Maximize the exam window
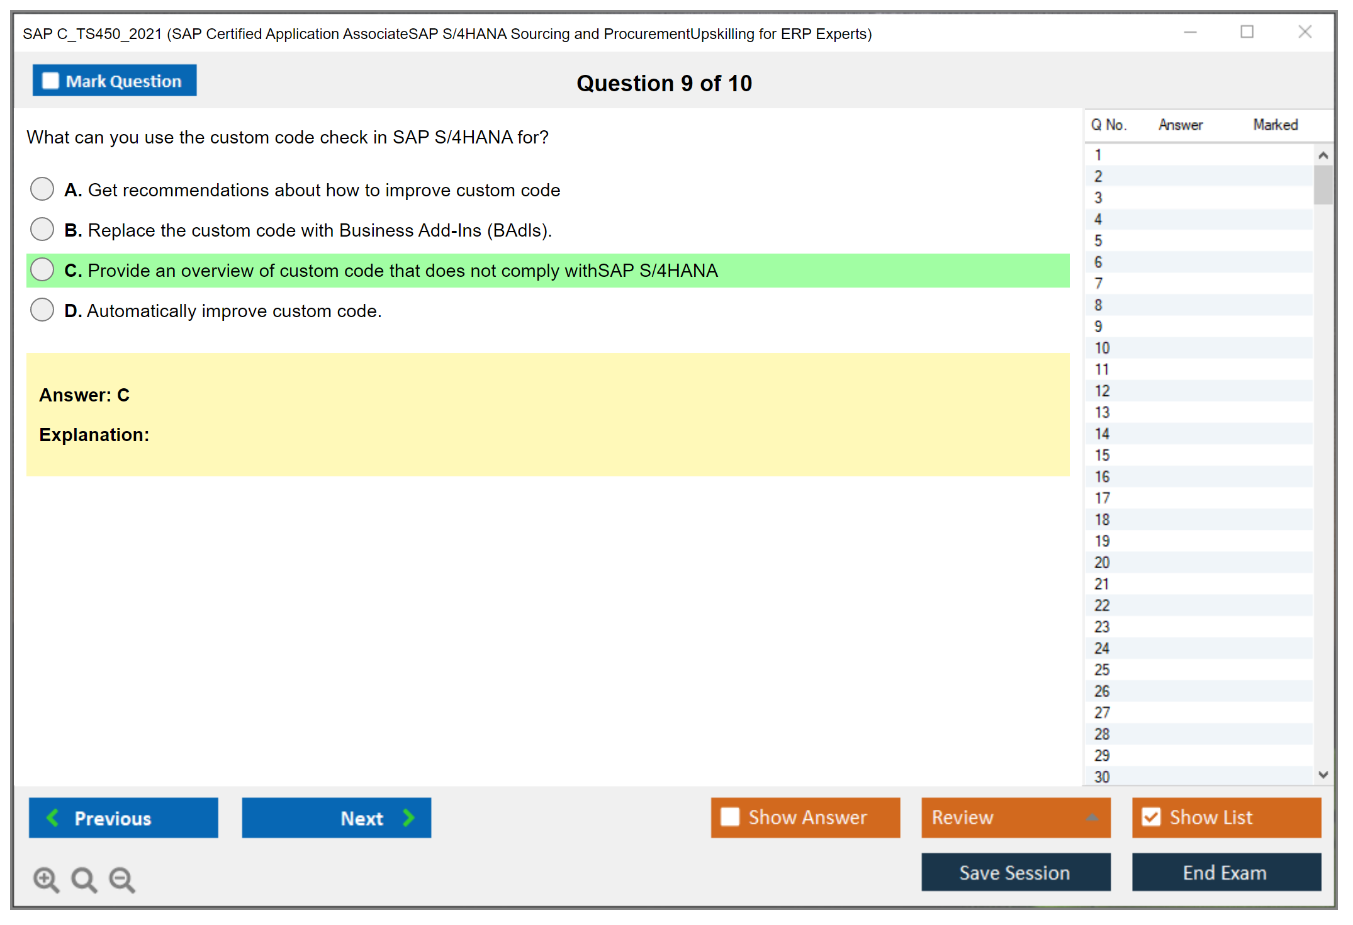The image size is (1353, 925). tap(1247, 32)
